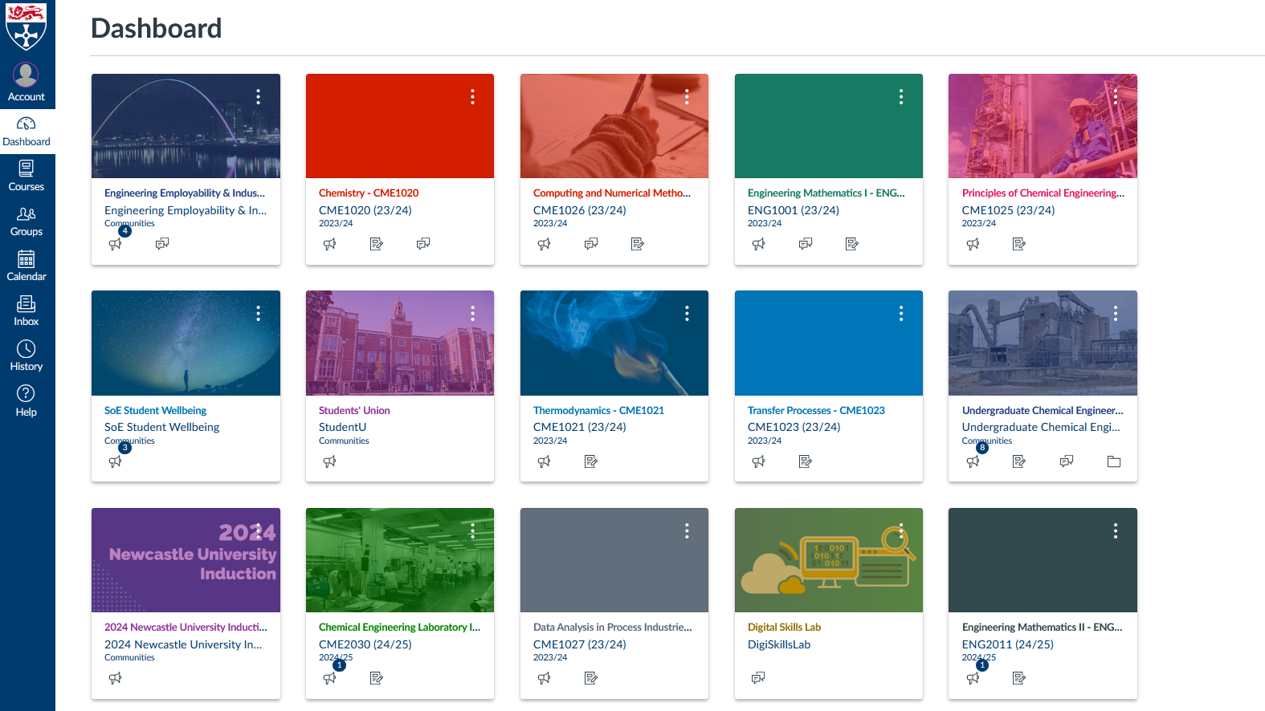Open ENG2011 assignments icon
The width and height of the screenshot is (1265, 711).
1019,678
